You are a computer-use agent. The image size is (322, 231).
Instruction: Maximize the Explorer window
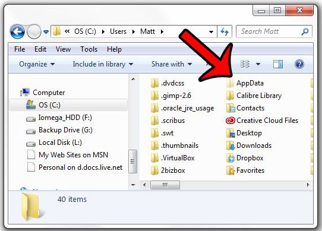click(277, 11)
